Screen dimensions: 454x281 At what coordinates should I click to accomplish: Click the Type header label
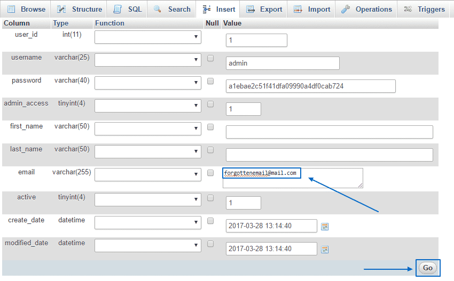(61, 23)
